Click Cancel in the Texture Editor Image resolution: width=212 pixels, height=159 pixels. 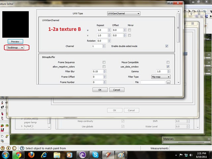pyautogui.click(x=117, y=90)
